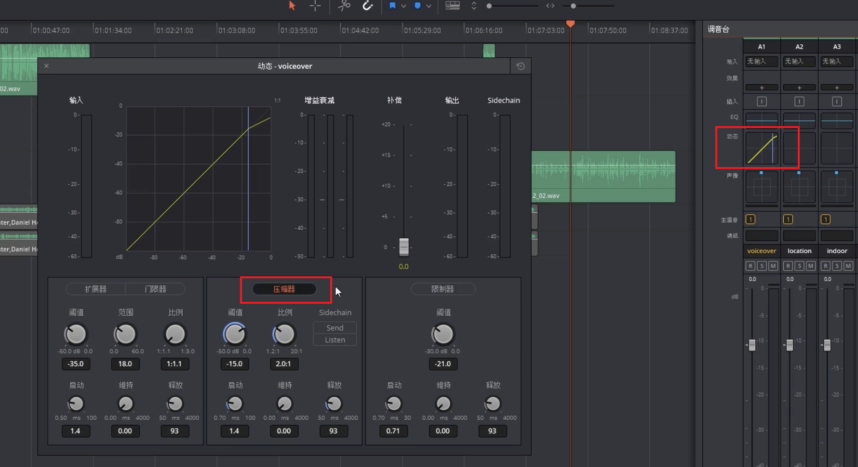858x467 pixels.
Task: Click the blue flag icon
Action: (x=392, y=6)
